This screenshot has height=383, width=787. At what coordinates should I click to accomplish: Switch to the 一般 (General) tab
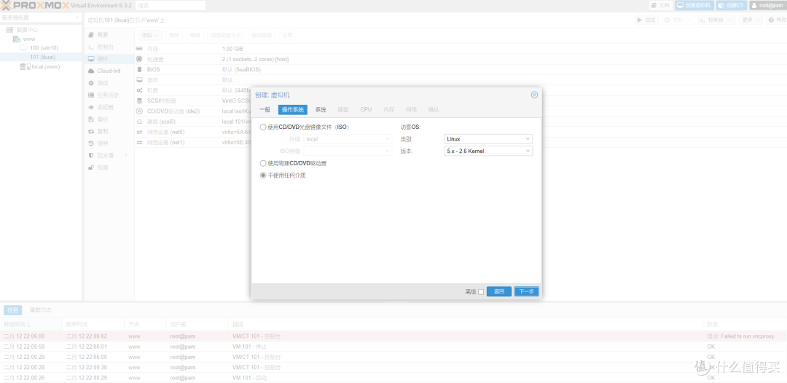coord(265,110)
